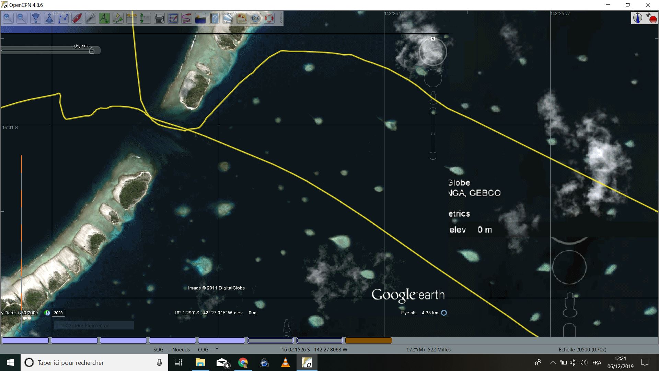Image resolution: width=659 pixels, height=371 pixels.
Task: Click the zoom in magnifier icon
Action: coord(8,18)
